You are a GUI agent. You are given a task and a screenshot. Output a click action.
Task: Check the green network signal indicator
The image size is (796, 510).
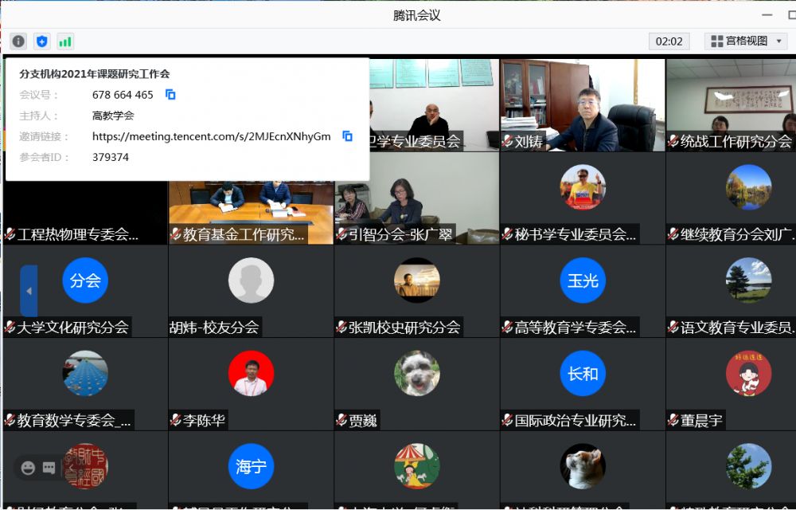click(65, 41)
